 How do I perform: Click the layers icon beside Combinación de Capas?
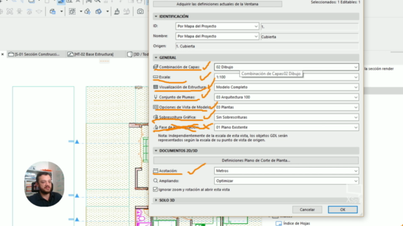(156, 67)
